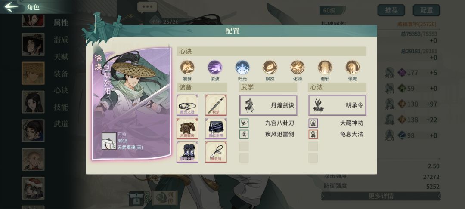Select the 丹煌剑诀 martial skill
Image resolution: width=465 pixels, height=209 pixels.
tap(268, 105)
